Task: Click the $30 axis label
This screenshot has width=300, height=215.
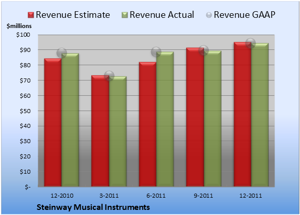Action: click(25, 141)
